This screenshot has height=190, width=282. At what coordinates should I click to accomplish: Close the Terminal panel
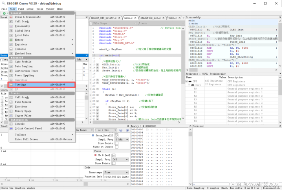pos(280,126)
